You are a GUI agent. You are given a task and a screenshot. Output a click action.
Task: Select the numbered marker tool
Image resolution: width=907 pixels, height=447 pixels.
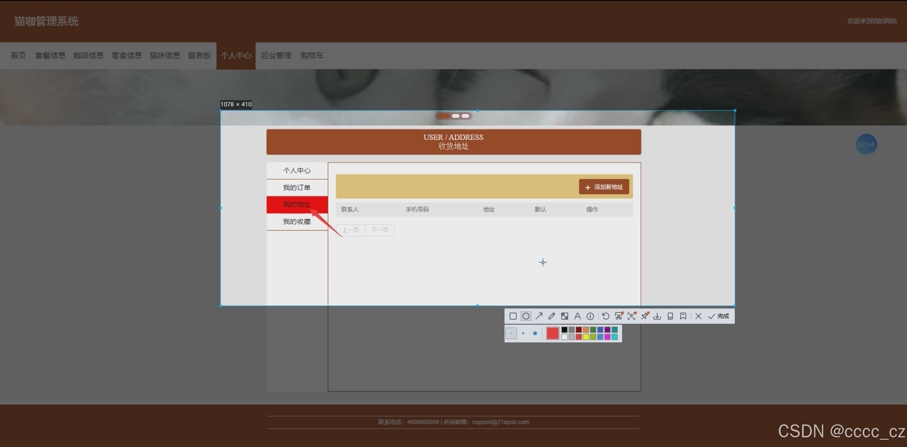click(x=590, y=316)
